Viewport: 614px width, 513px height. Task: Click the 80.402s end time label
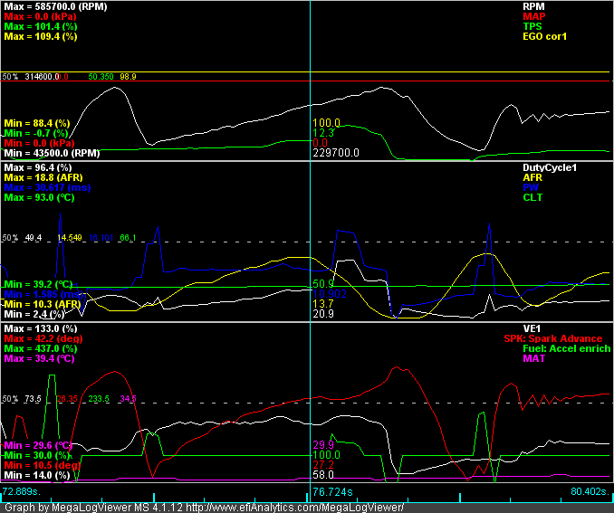(592, 491)
